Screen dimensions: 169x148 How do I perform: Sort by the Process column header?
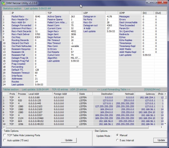[x=22, y=94]
